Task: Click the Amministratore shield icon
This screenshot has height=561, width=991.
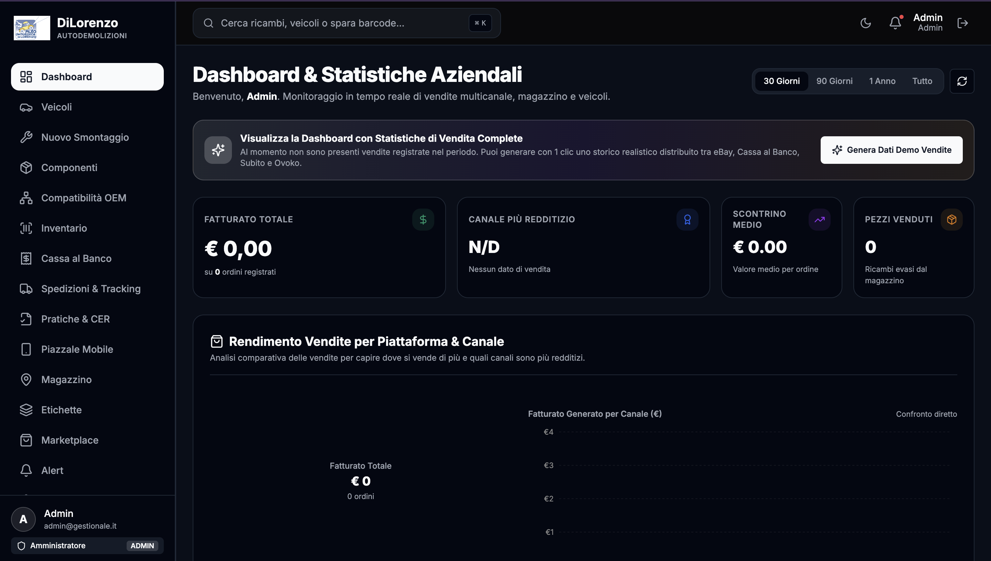Action: coord(22,546)
